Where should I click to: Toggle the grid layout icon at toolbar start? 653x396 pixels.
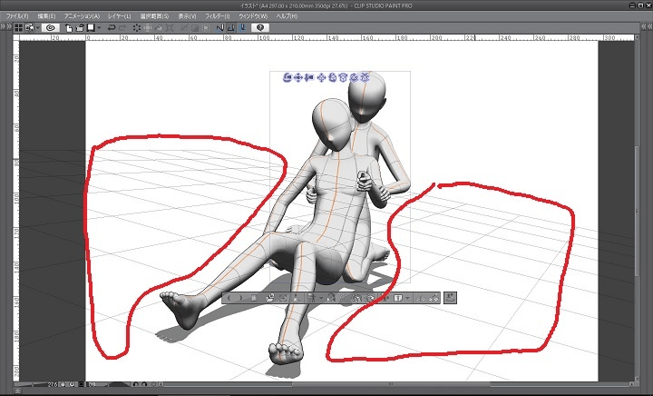coord(17,28)
